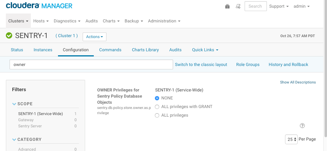Screen dimensions: 327x151
Task: Click the SENTRY-1 service title
Action: 31,36
